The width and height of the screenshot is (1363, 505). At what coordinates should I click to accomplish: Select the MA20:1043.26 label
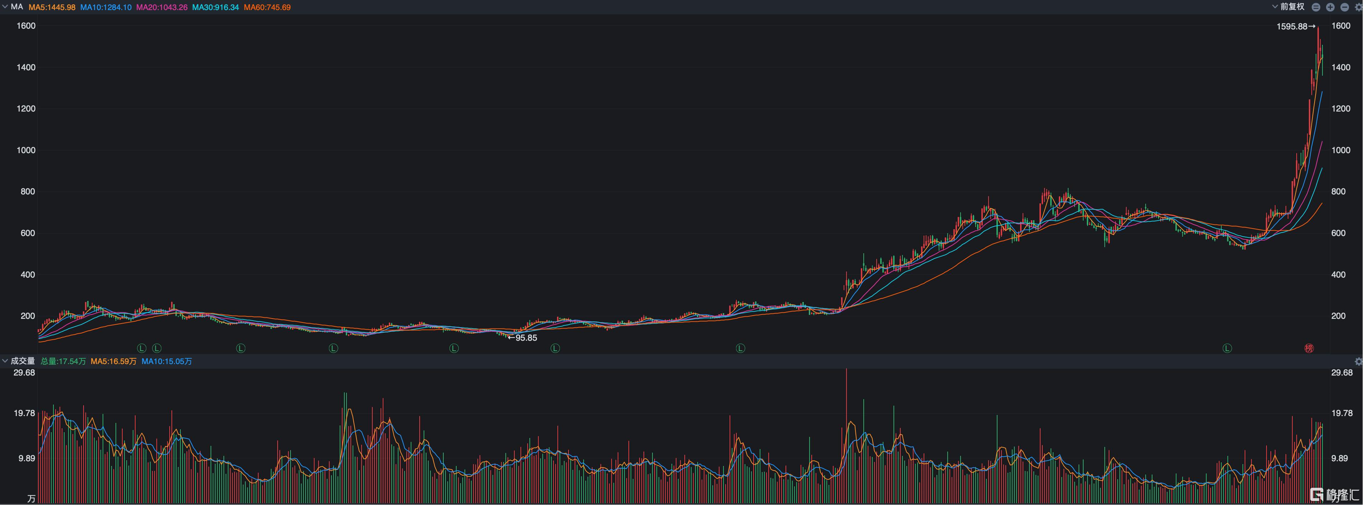pos(162,8)
